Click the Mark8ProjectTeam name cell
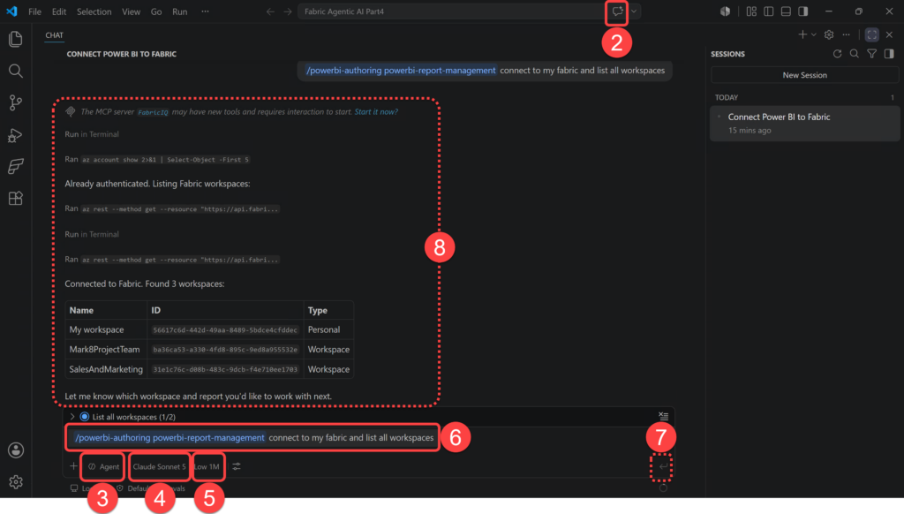The image size is (904, 514). coord(104,350)
